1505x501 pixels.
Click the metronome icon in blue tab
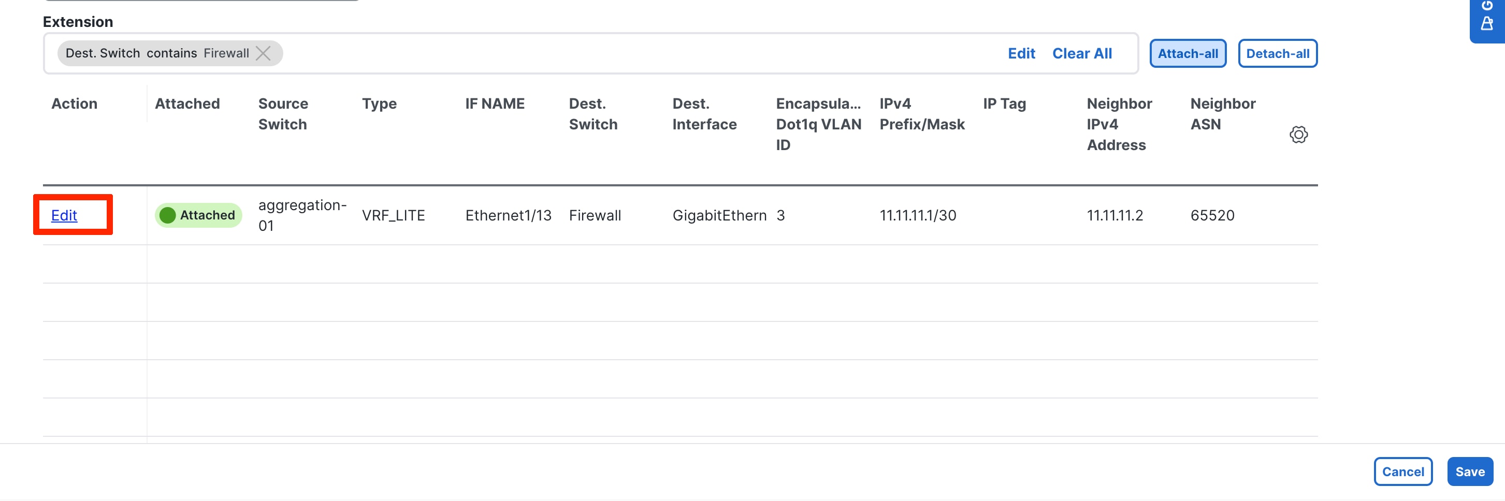click(x=1486, y=24)
